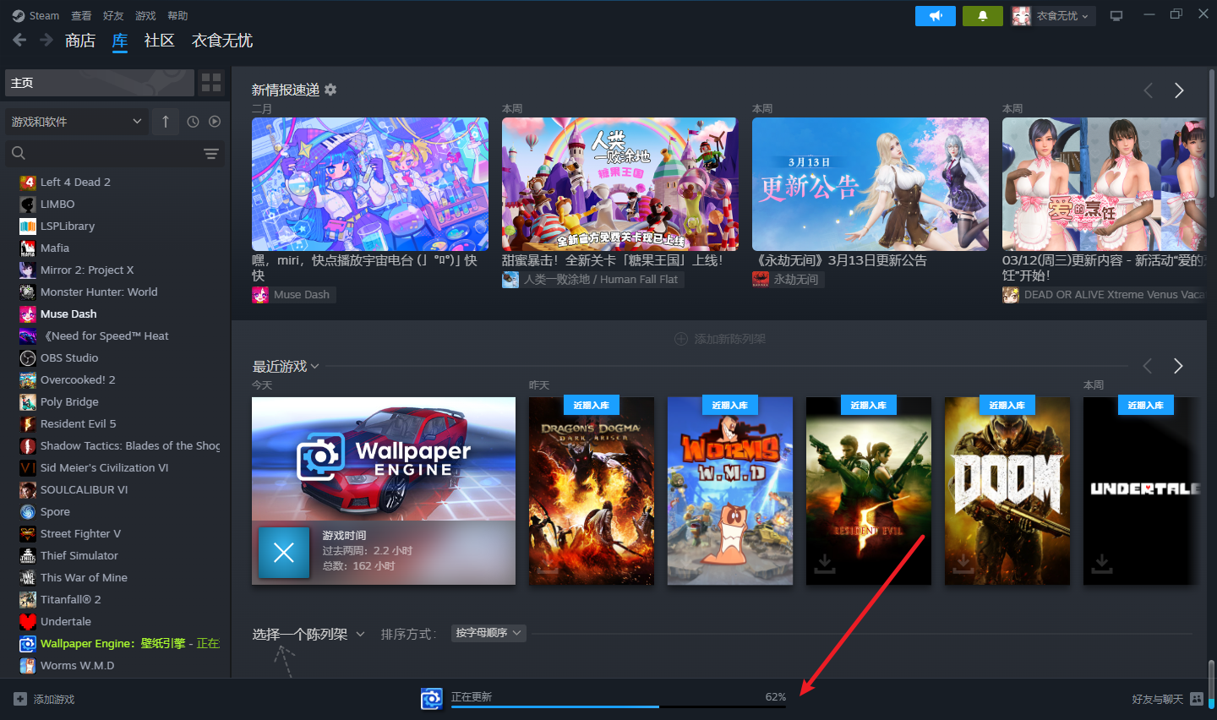Screen dimensions: 1217x720
Task: Switch library to grid view icon
Action: [211, 83]
